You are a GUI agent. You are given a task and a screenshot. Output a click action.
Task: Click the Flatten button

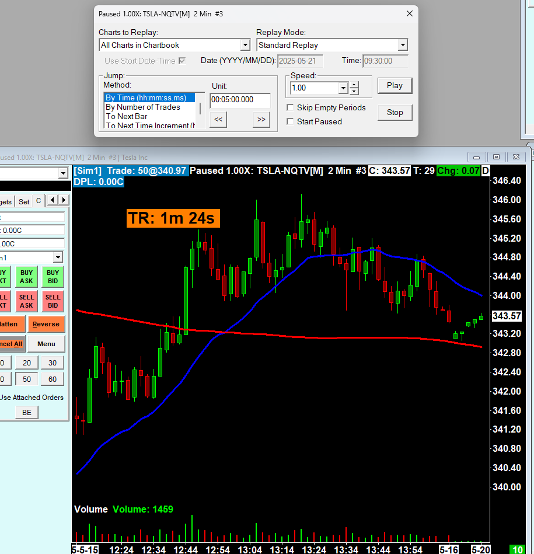tap(12, 324)
